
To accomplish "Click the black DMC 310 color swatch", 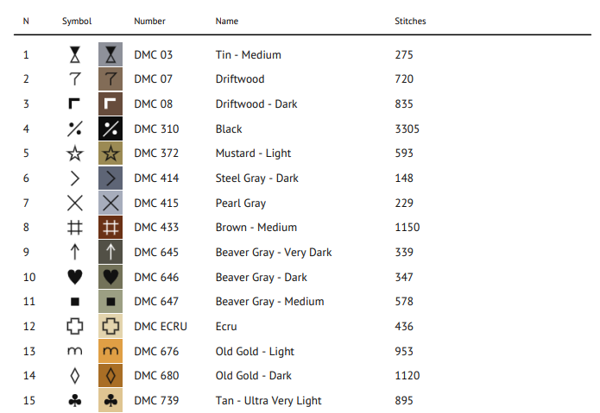I will tap(111, 128).
